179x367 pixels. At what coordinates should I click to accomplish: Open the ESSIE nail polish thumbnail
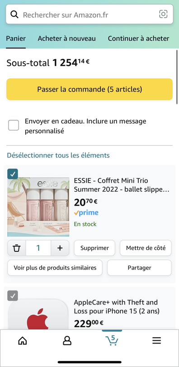38,207
